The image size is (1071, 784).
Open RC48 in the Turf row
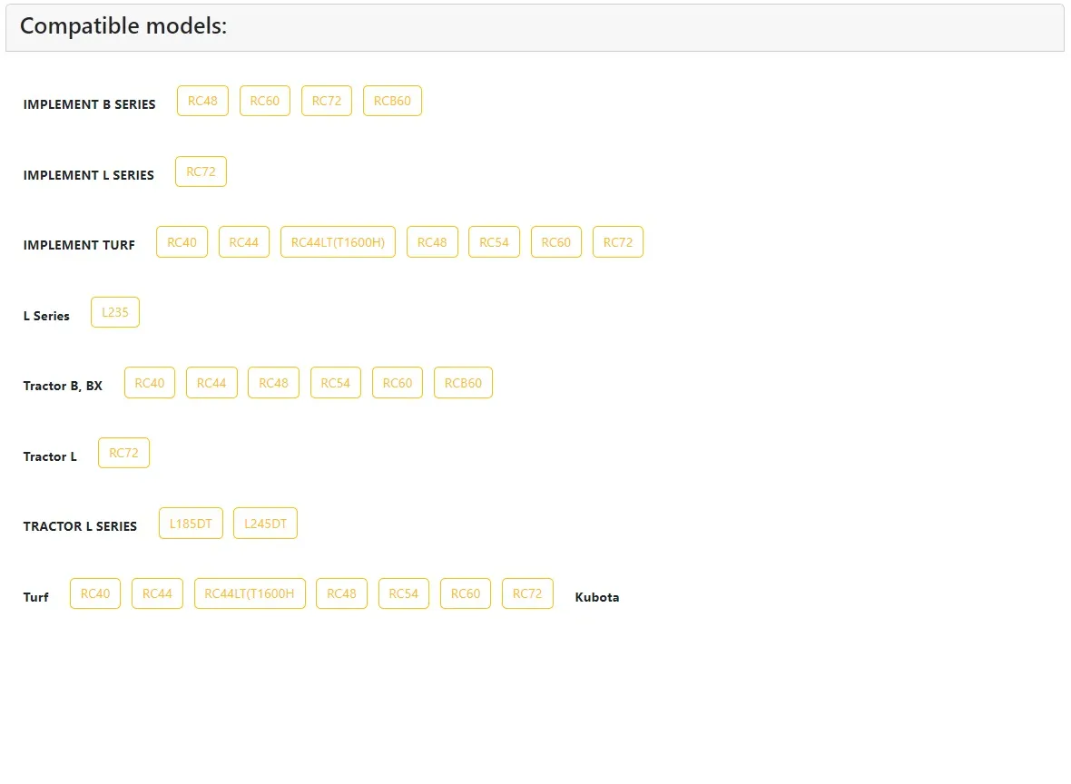(341, 593)
